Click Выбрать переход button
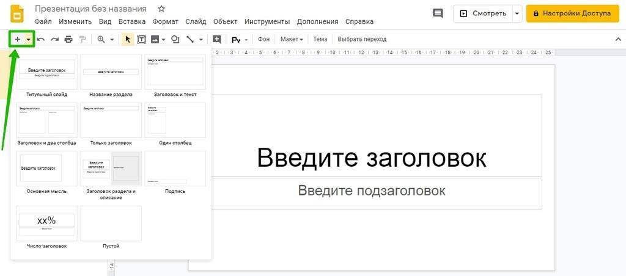 pos(362,39)
